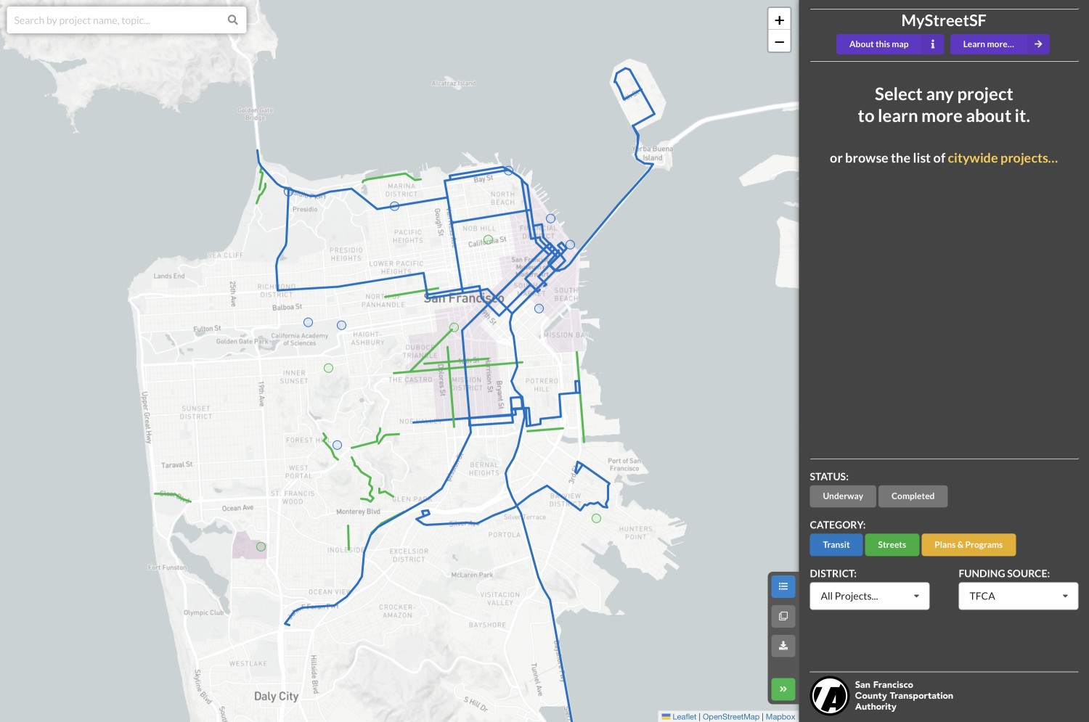Click the SFCTA logo
1089x722 pixels.
pos(829,695)
